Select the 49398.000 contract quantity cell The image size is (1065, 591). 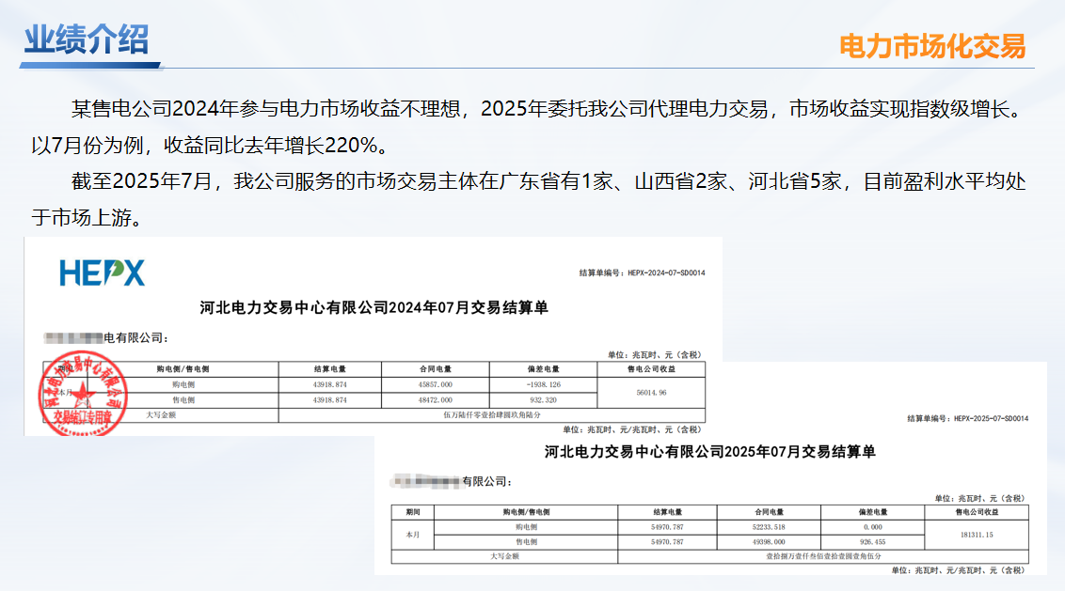768,542
